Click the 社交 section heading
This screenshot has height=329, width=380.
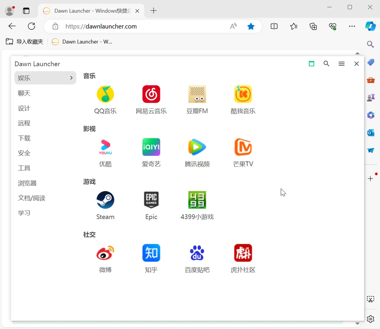[x=89, y=234]
